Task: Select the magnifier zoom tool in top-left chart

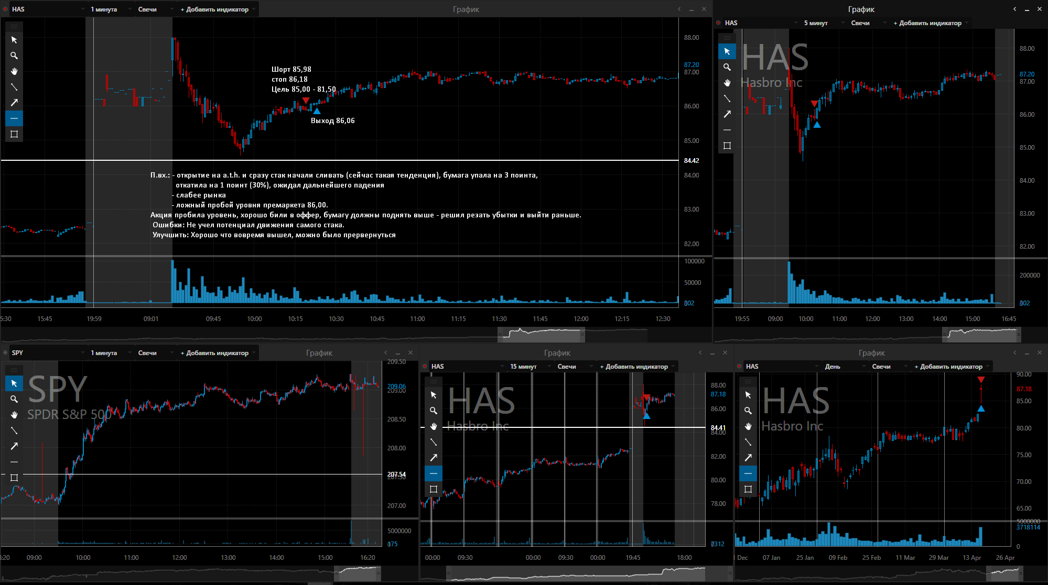Action: tap(14, 56)
